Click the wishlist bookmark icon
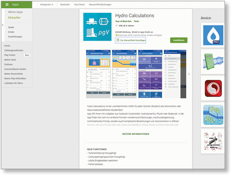Image resolution: width=232 pixels, height=176 pixels. tap(118, 40)
